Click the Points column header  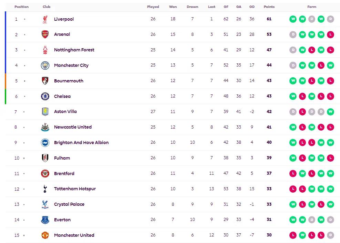click(x=269, y=7)
